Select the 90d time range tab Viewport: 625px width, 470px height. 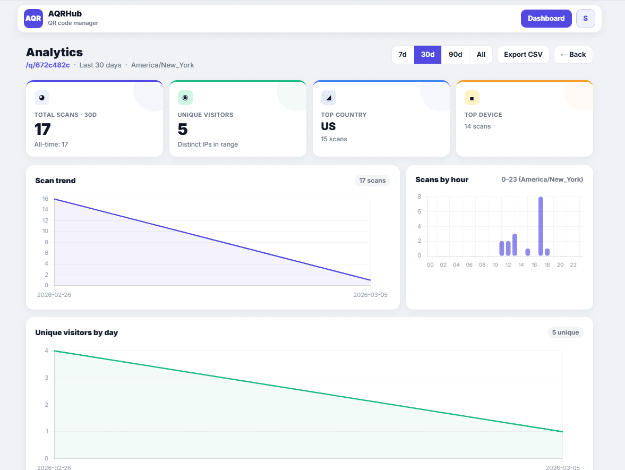tap(455, 54)
